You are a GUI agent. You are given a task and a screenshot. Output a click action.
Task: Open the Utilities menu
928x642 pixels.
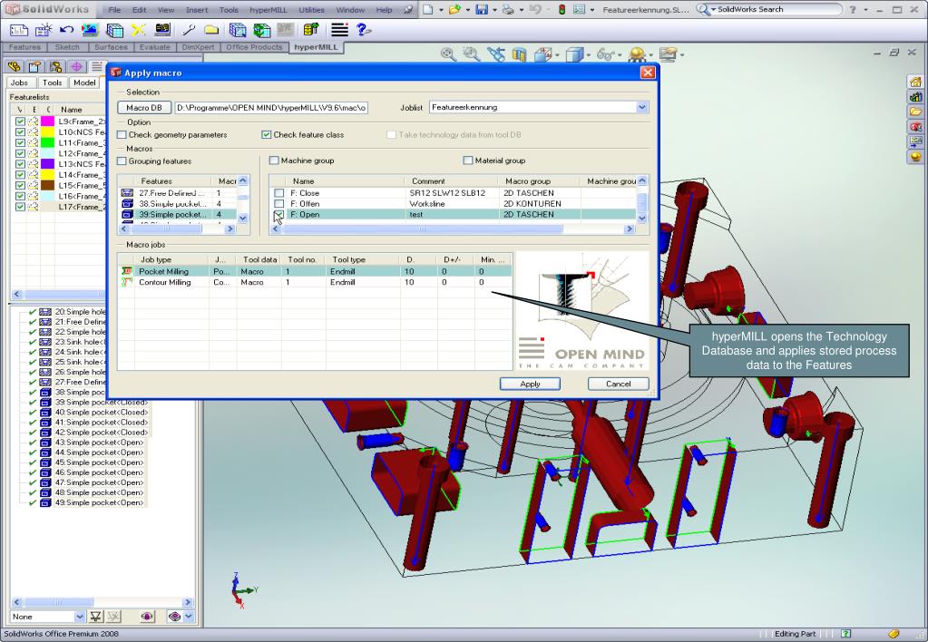click(311, 10)
